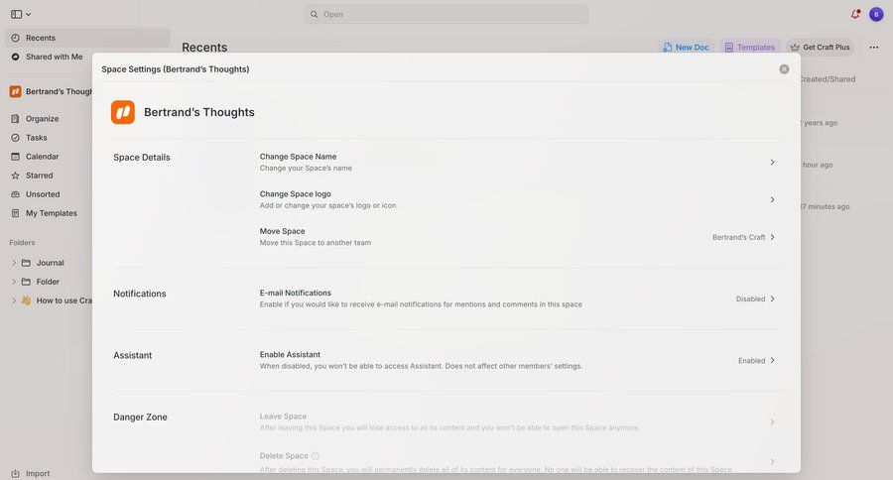Close the Space Settings dialog
Screen dimensions: 893x480
pos(784,68)
